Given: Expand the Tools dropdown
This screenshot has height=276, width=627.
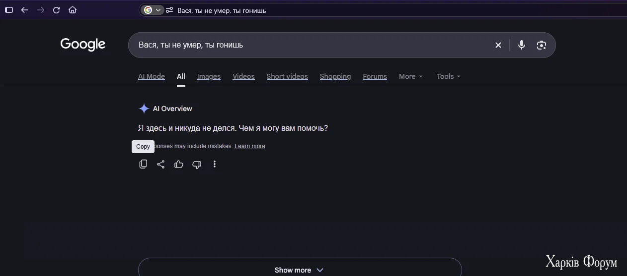Looking at the screenshot, I should 449,76.
